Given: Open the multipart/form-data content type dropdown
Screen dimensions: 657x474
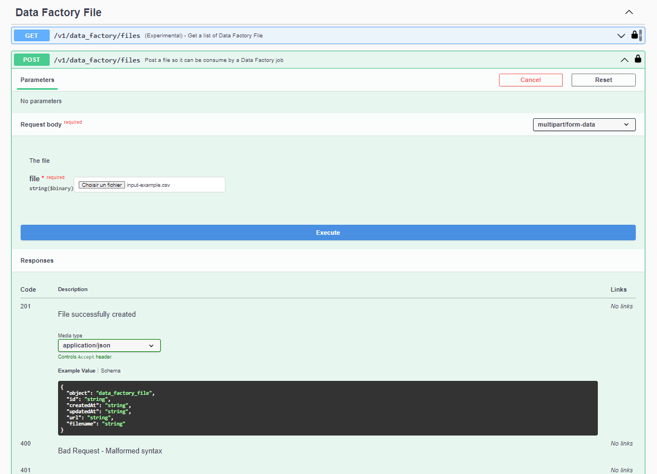Looking at the screenshot, I should (x=584, y=124).
